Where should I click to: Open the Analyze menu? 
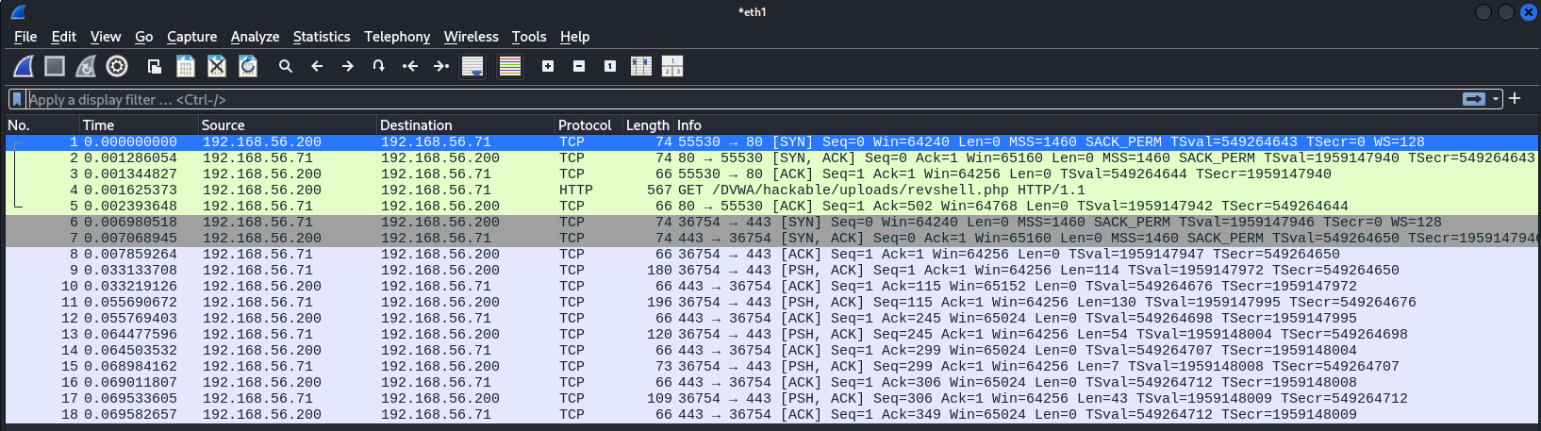click(255, 37)
